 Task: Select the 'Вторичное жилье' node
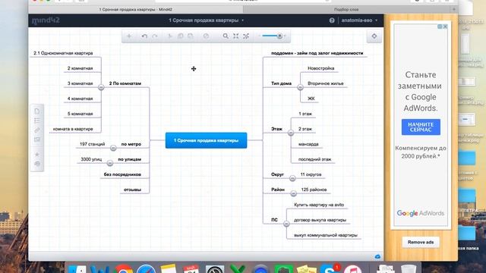[x=326, y=83]
